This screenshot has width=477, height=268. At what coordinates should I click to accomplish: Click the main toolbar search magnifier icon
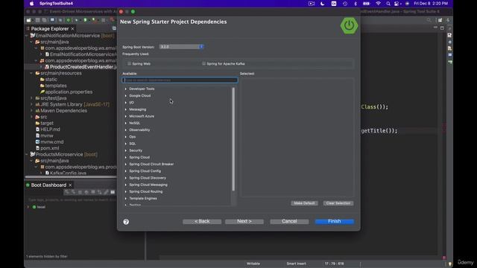click(x=429, y=20)
